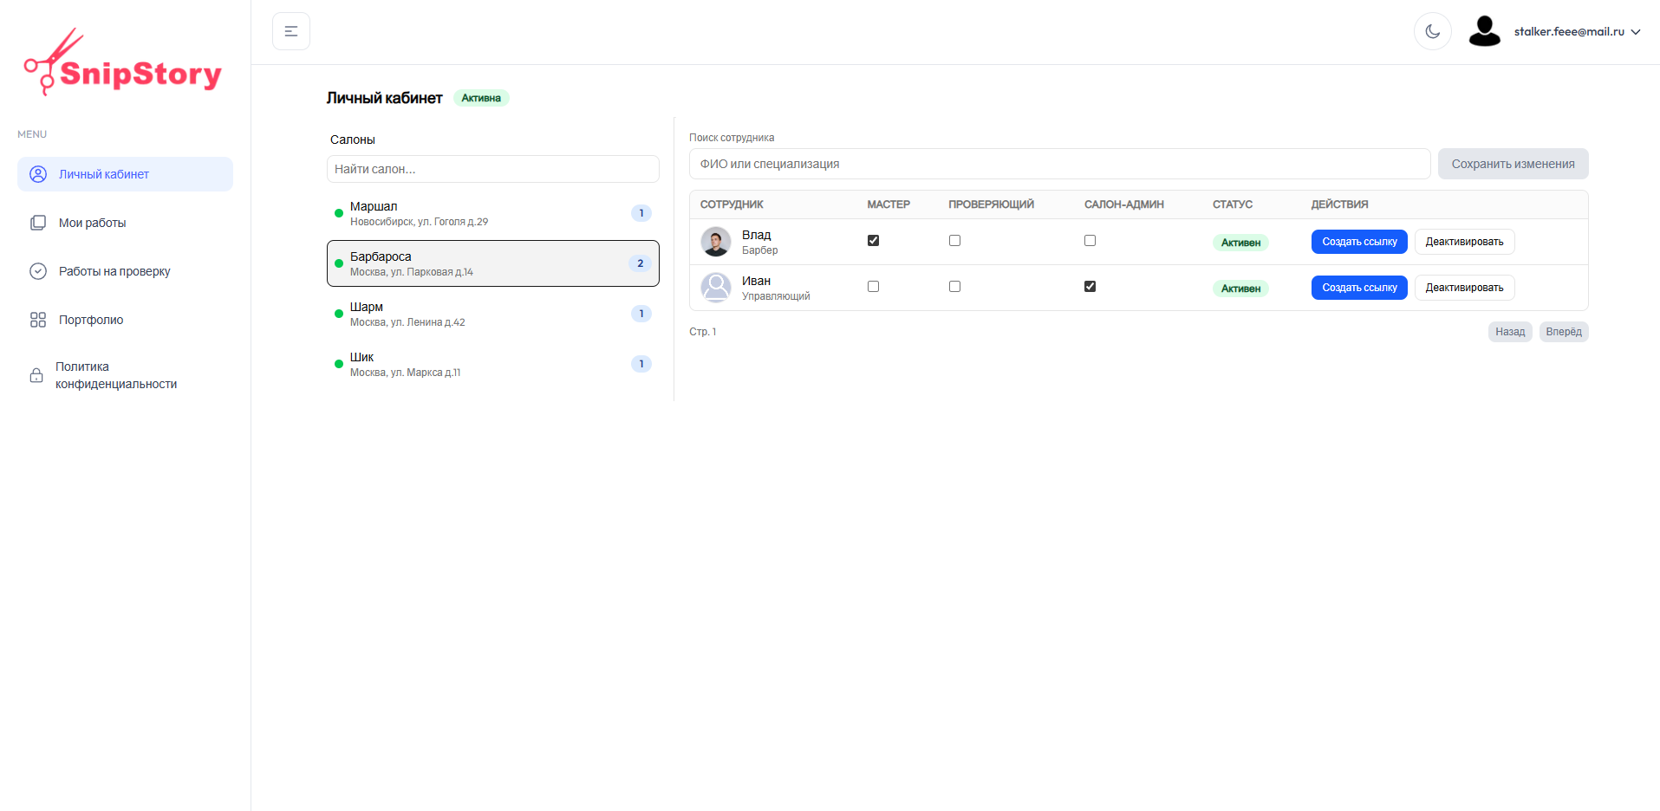Open Личный кабинет menu item

pos(125,174)
